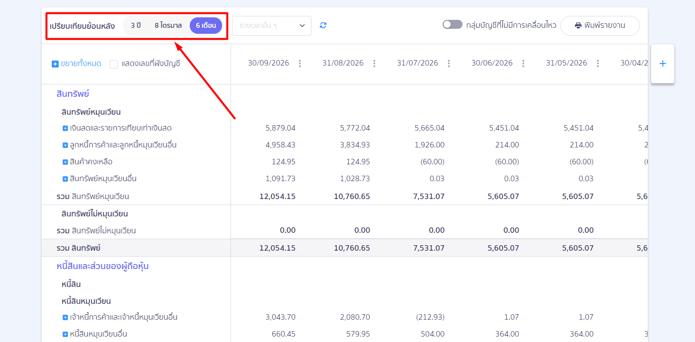Click the หนี้สินหมุนเวียน group label
695x342 pixels.
tap(86, 301)
